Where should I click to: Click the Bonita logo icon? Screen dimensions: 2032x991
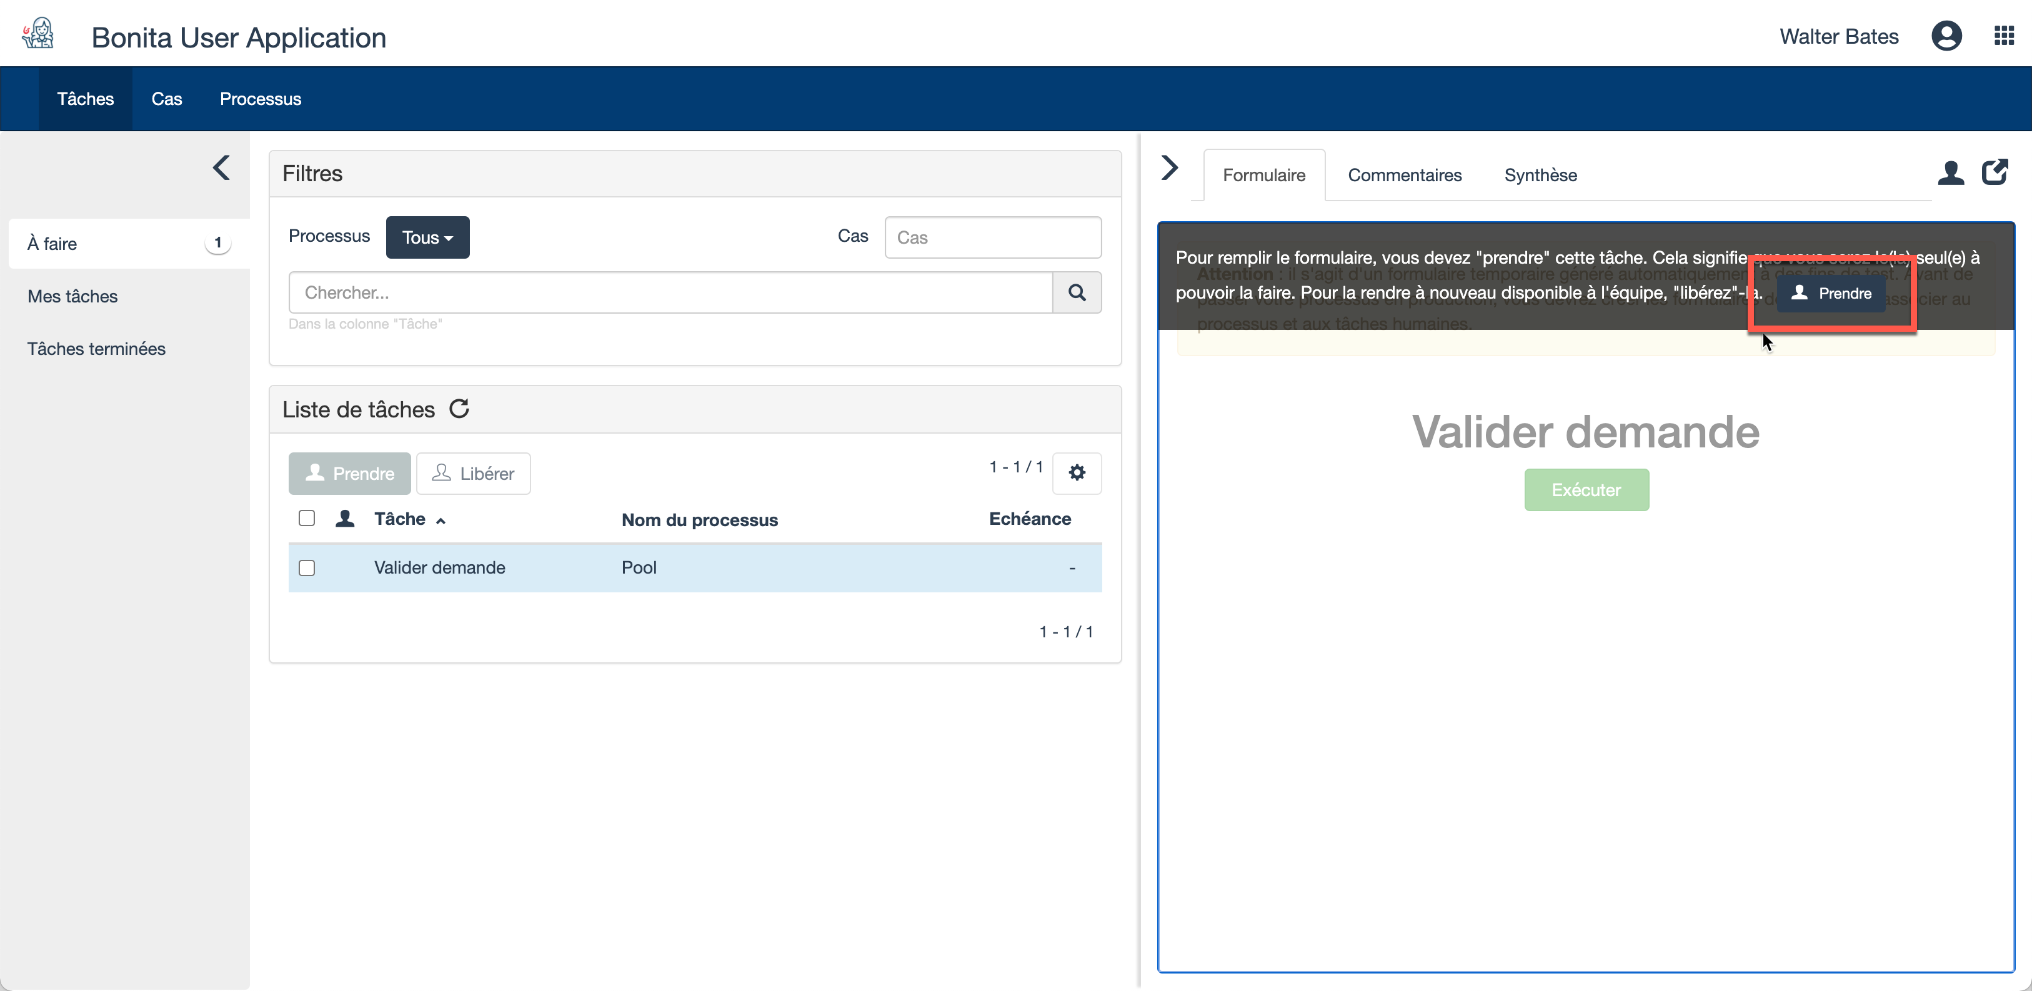coord(37,34)
